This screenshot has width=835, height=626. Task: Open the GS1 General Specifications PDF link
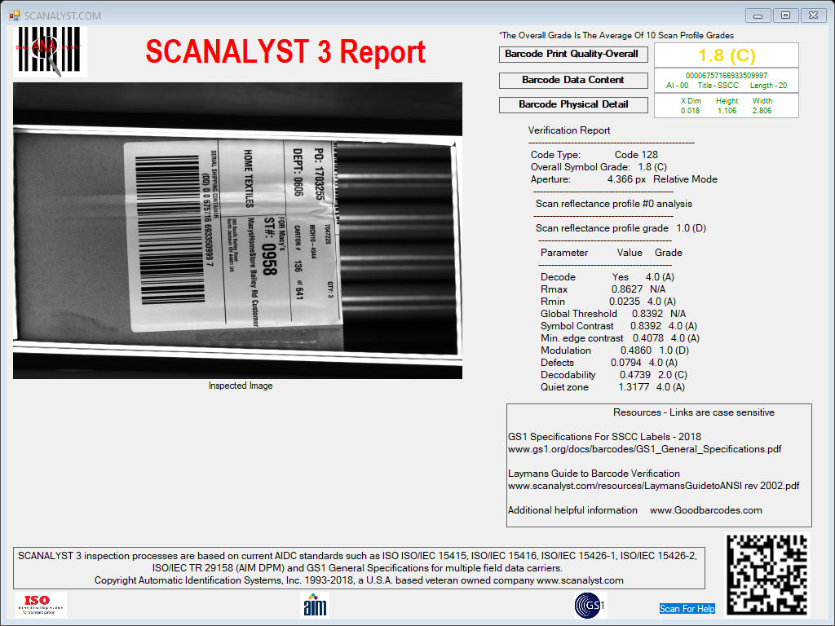click(x=644, y=449)
